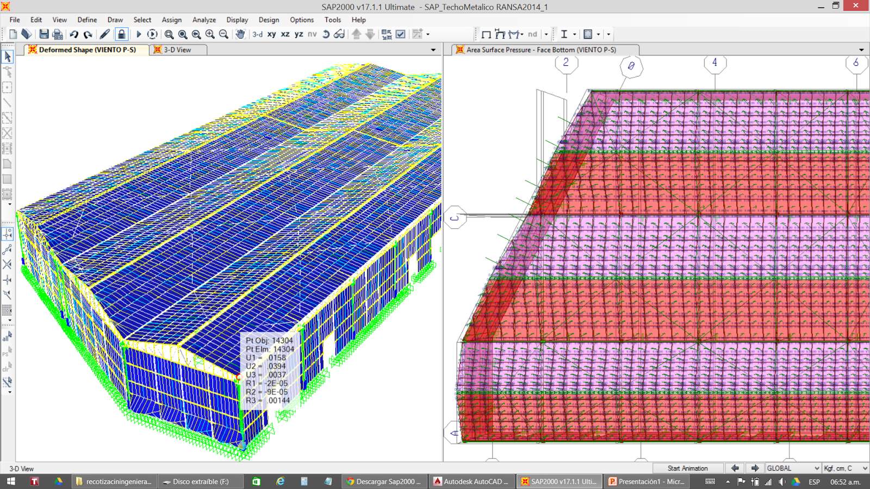Open the File menu
Screen dimensions: 870x489
(x=15, y=20)
